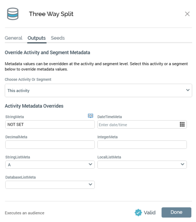Select the Outputs tab

[37, 38]
